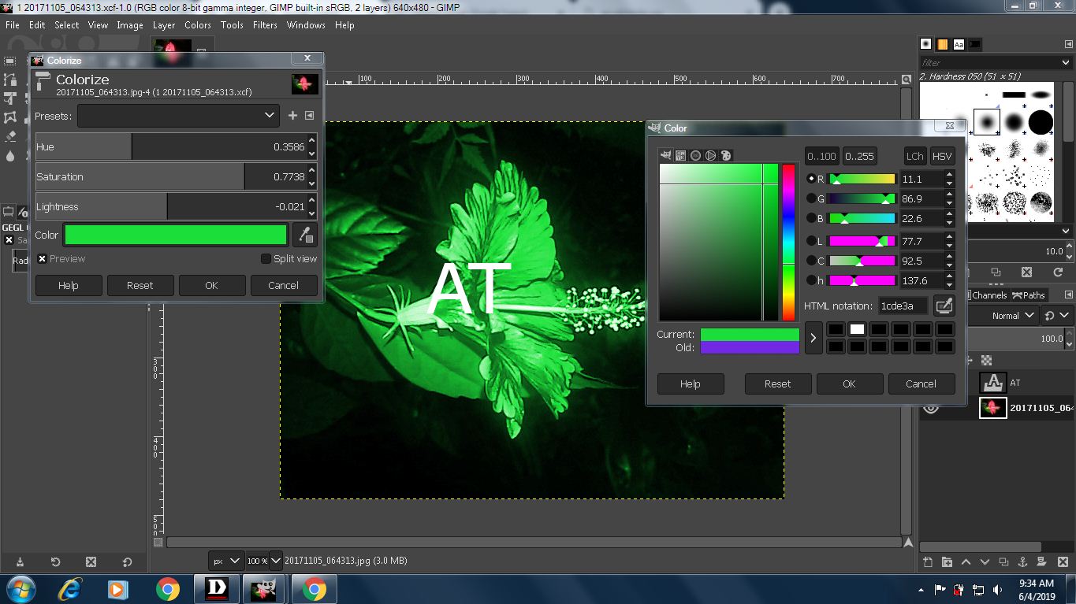Save current Colorize settings as preset
The width and height of the screenshot is (1076, 604).
pyautogui.click(x=292, y=116)
